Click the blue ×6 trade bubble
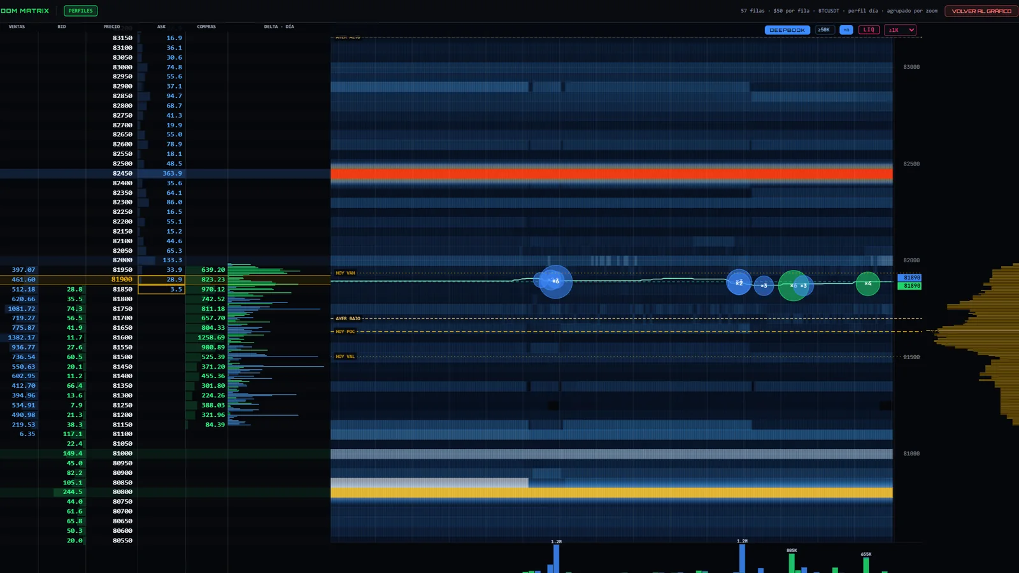Screen dimensions: 1019x573 (555, 281)
